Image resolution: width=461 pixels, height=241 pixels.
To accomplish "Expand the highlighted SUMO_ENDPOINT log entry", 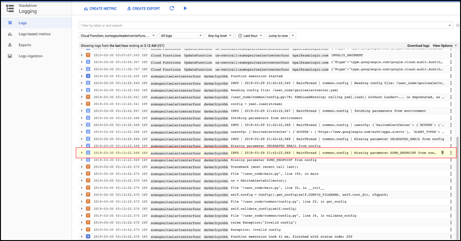I will coord(82,153).
